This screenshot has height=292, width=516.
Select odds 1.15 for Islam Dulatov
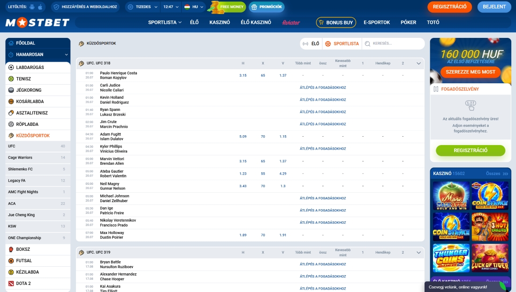pyautogui.click(x=283, y=137)
